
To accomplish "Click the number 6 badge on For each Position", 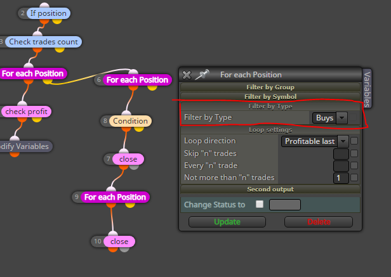I will pos(99,80).
